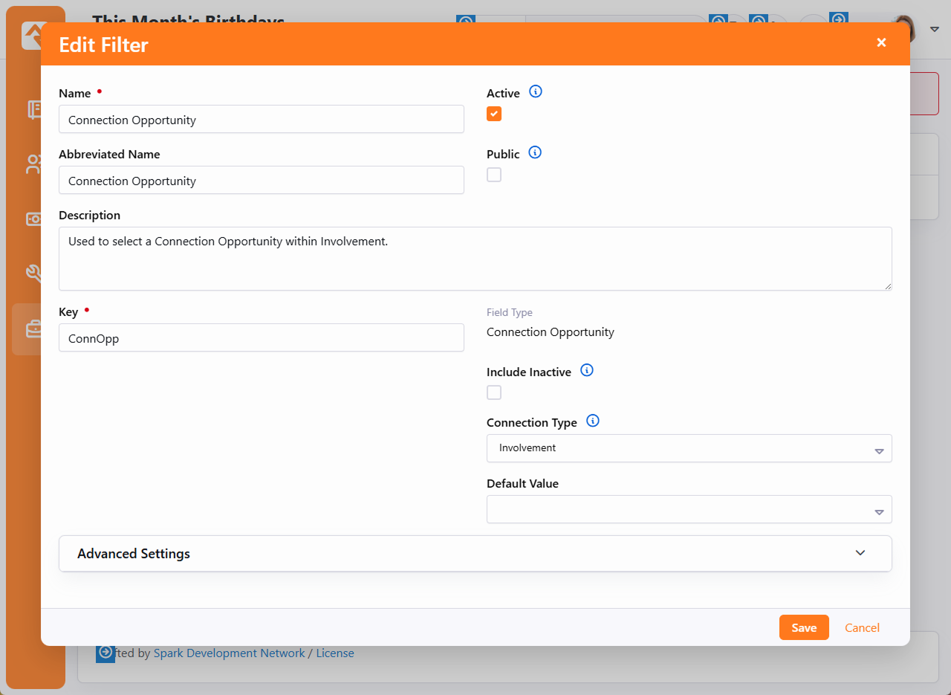Click the briefcase icon in left sidebar
The image size is (951, 695).
coord(33,329)
